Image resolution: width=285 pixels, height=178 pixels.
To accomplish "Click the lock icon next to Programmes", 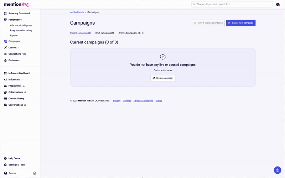I will 24,86.
